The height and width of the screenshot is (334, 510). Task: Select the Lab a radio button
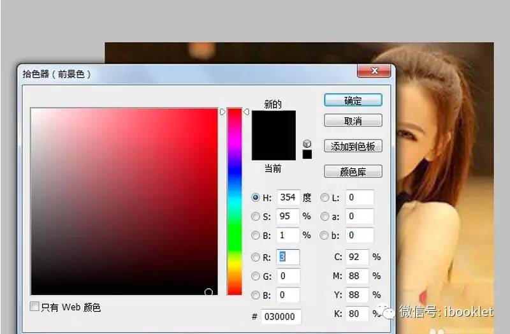click(324, 216)
